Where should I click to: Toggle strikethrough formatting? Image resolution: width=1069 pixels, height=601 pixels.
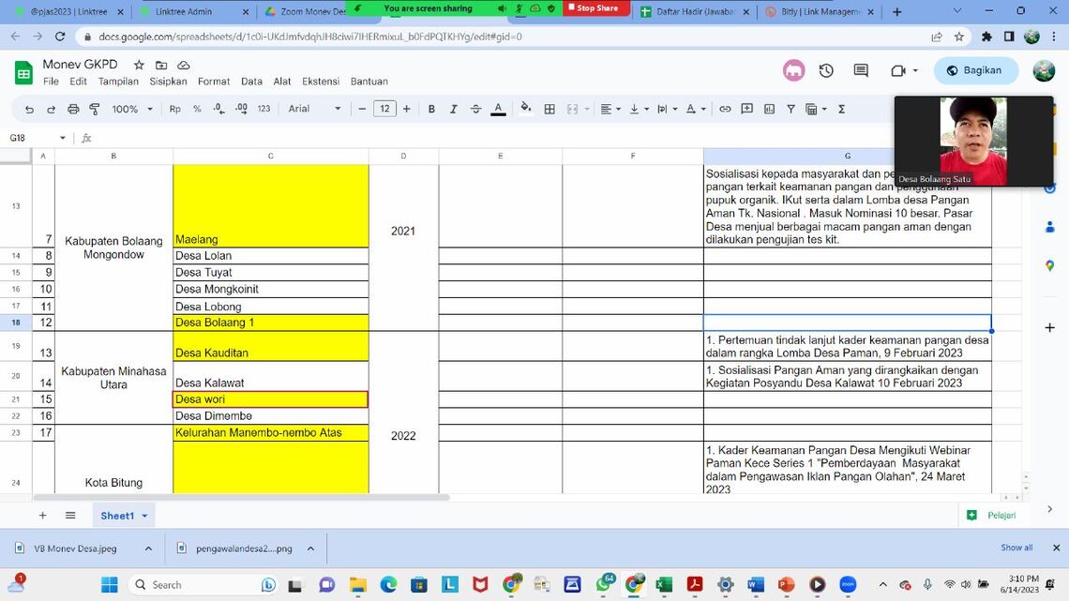click(475, 110)
